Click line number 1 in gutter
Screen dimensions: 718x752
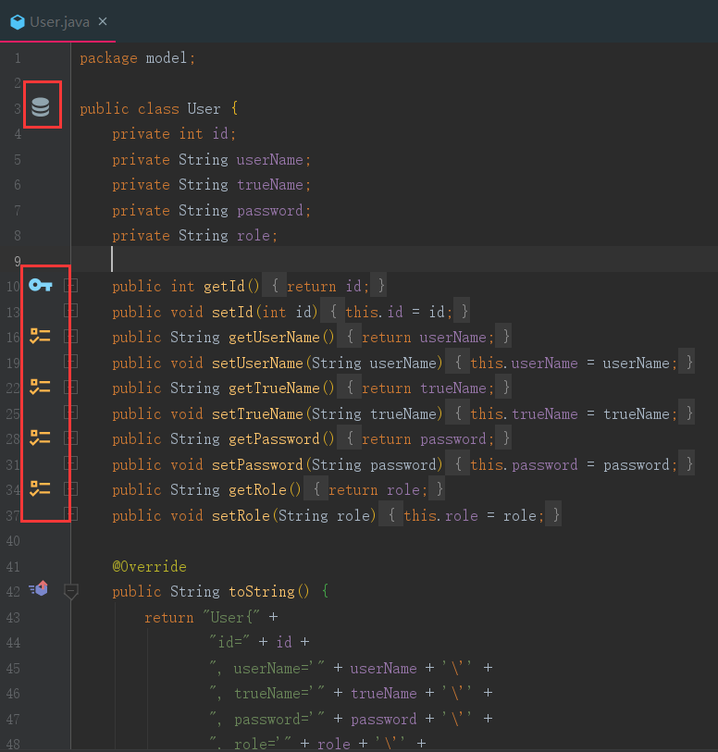click(18, 58)
